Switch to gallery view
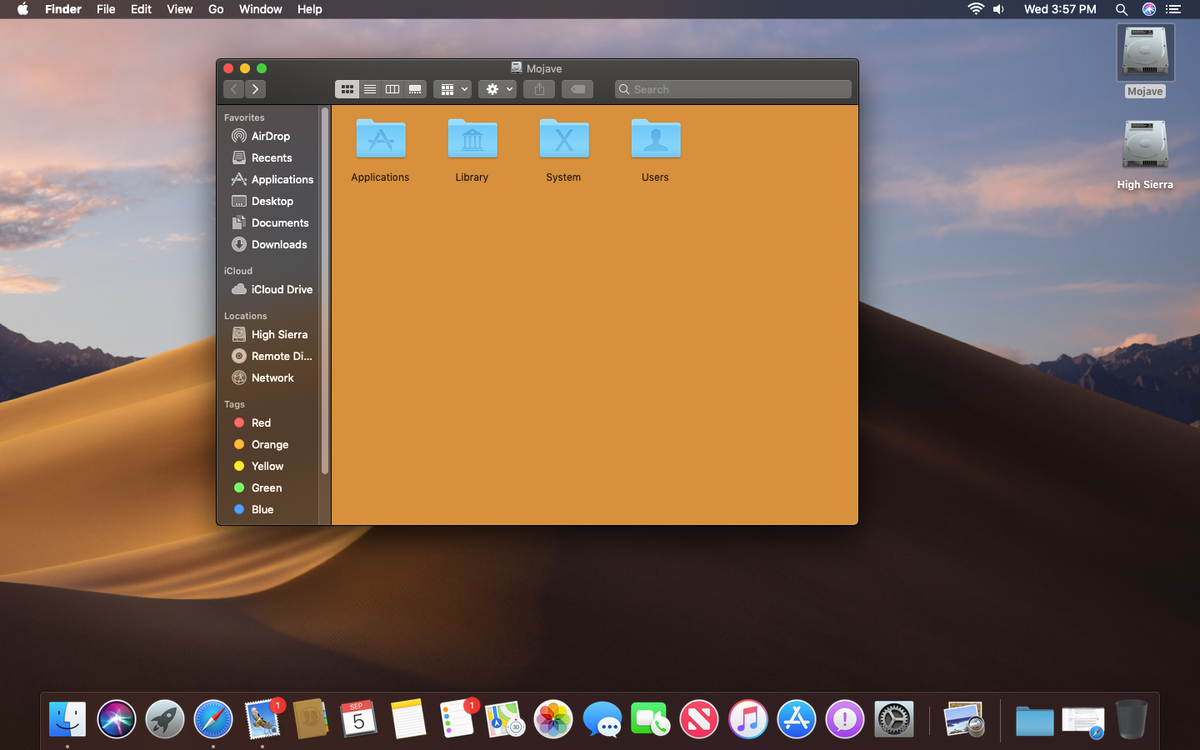The width and height of the screenshot is (1200, 750). (x=415, y=89)
